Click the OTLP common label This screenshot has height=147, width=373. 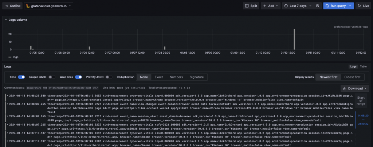coord(95,88)
